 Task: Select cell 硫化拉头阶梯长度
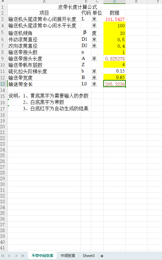pos(44,71)
